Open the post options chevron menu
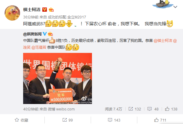 175,7
